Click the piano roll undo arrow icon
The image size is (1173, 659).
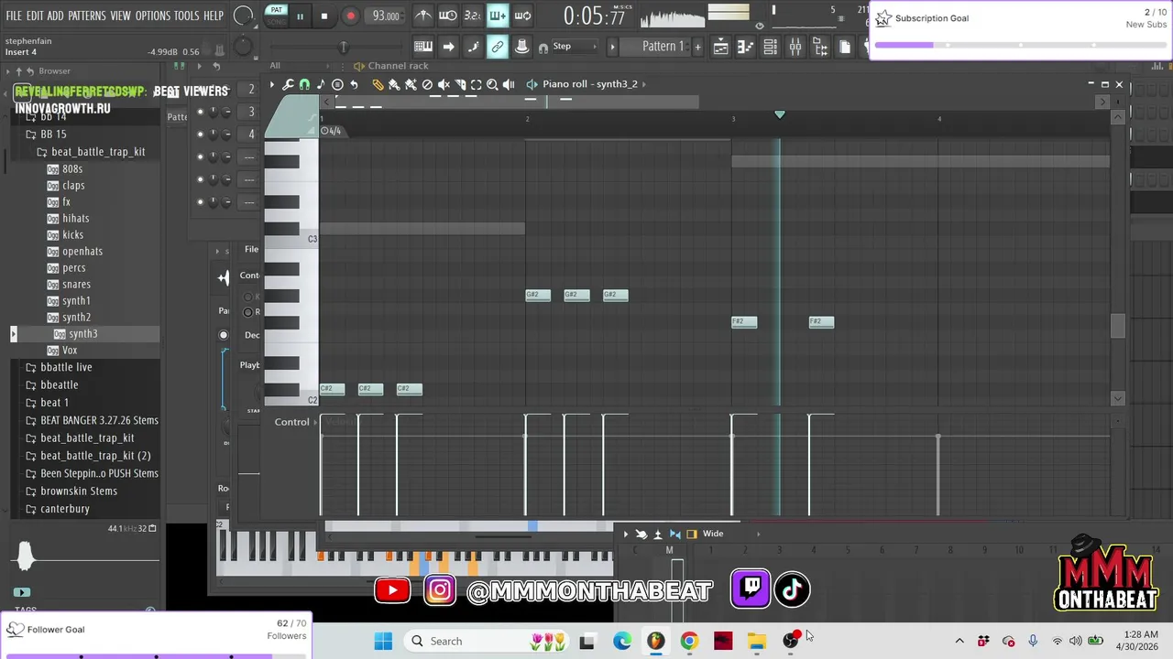(354, 84)
